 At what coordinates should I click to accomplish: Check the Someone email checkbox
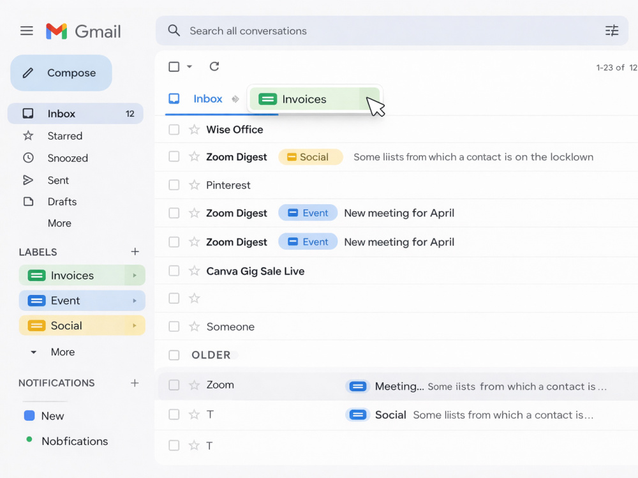tap(174, 327)
